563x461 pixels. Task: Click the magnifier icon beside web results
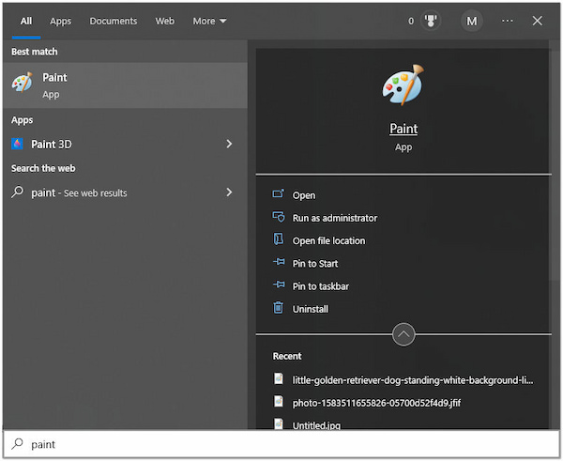coord(18,192)
